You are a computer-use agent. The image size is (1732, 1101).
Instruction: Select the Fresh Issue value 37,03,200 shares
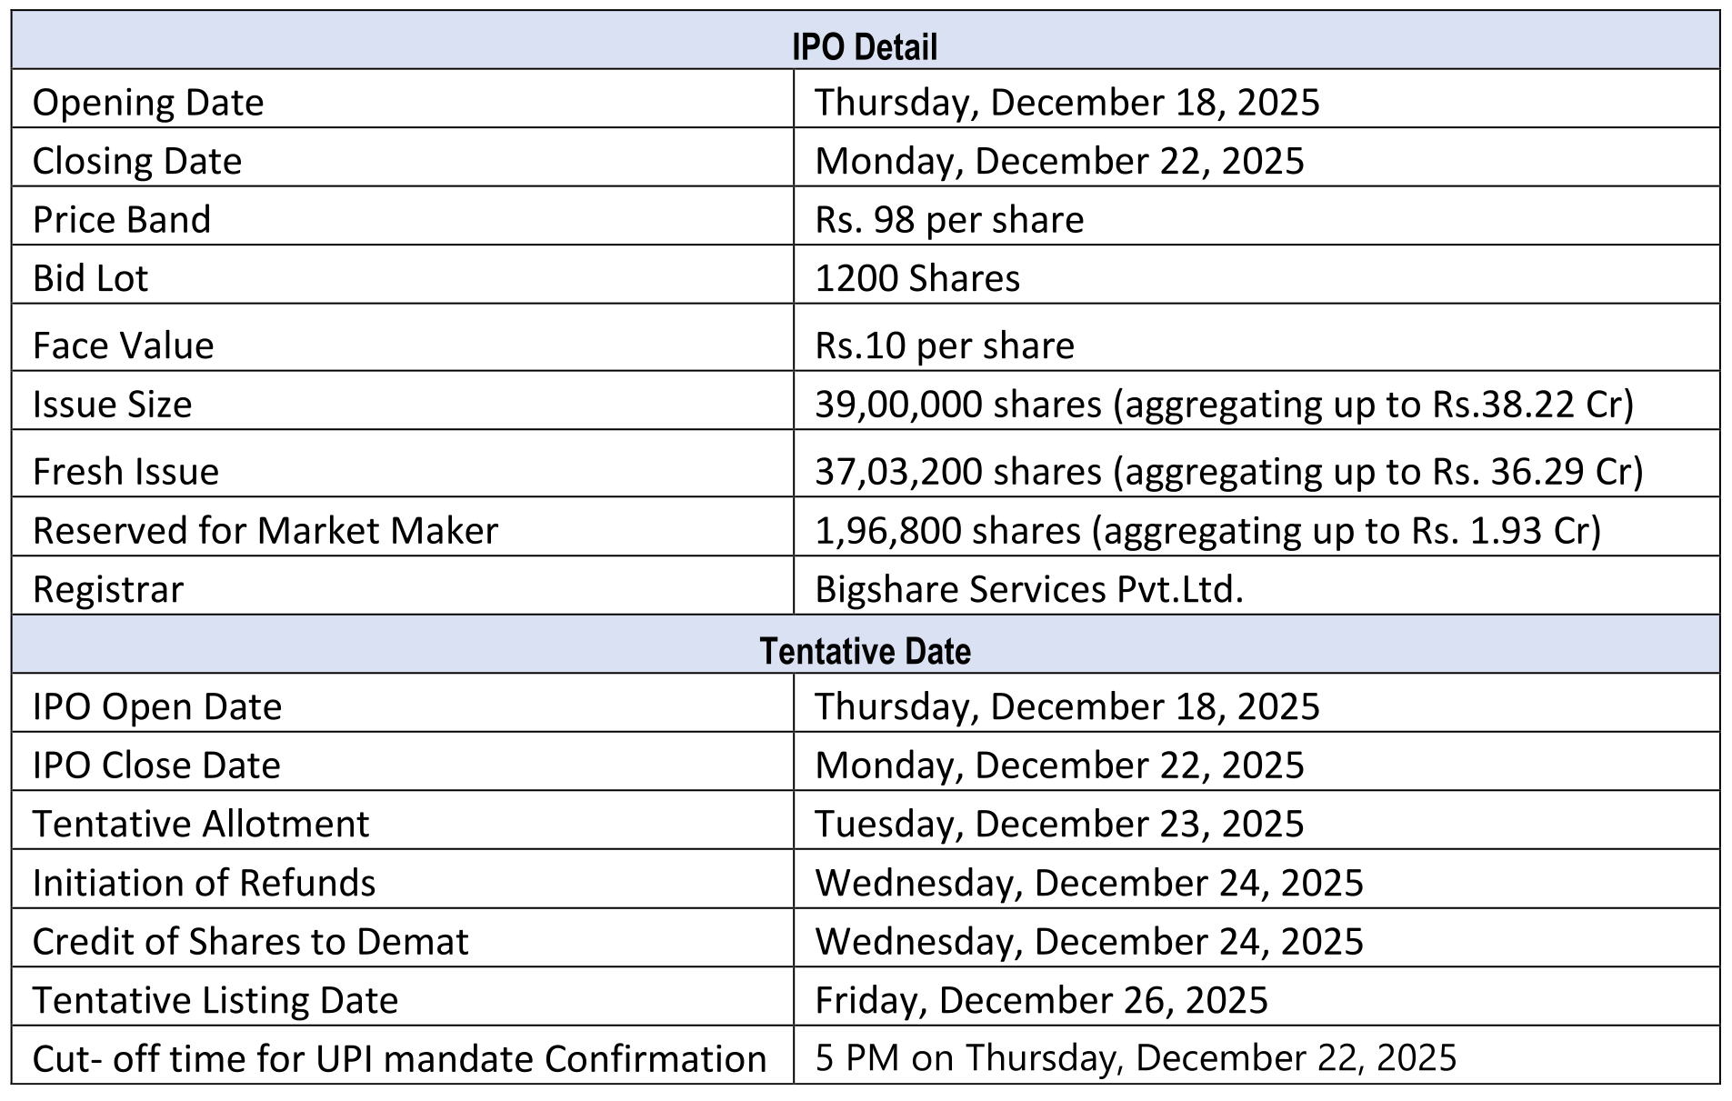pos(1228,472)
